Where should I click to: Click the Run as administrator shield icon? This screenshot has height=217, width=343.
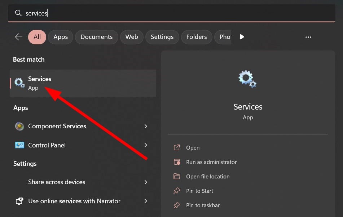177,162
